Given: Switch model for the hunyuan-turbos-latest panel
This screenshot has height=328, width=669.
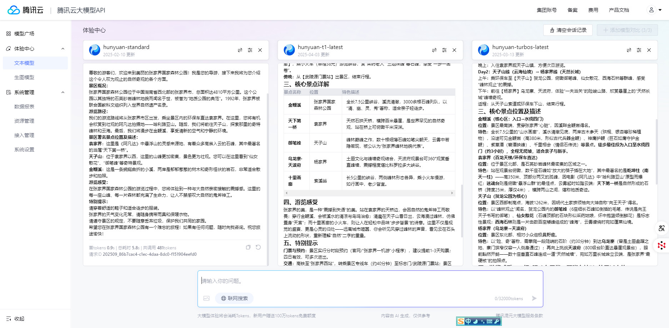Looking at the screenshot, I should [x=629, y=50].
